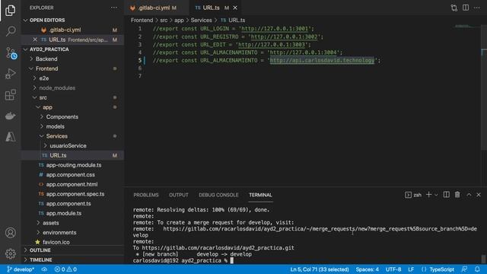Close URL.ts in Open Editors list
The height and width of the screenshot is (274, 487).
coord(35,40)
